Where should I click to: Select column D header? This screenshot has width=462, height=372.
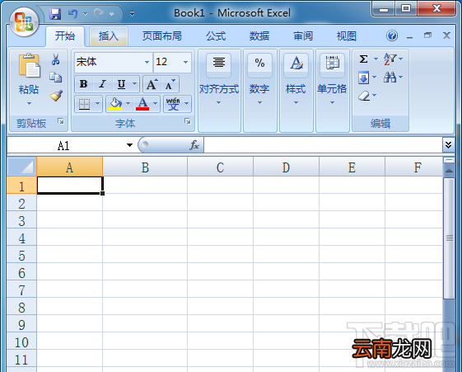click(x=286, y=167)
